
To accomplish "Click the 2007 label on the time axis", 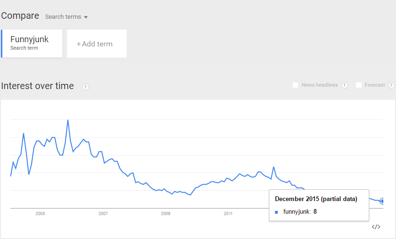I will [x=103, y=214].
